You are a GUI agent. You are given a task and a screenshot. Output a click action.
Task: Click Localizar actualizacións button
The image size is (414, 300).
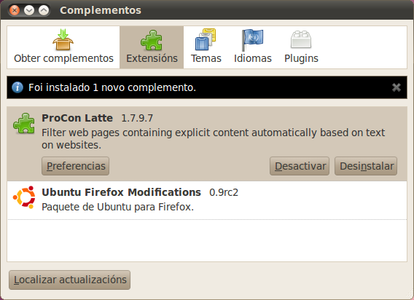(70, 280)
